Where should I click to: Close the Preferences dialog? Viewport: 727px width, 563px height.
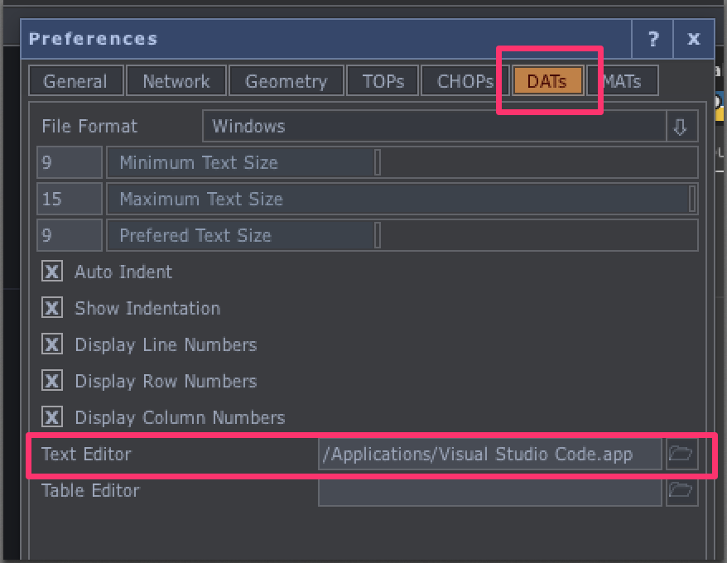point(694,39)
